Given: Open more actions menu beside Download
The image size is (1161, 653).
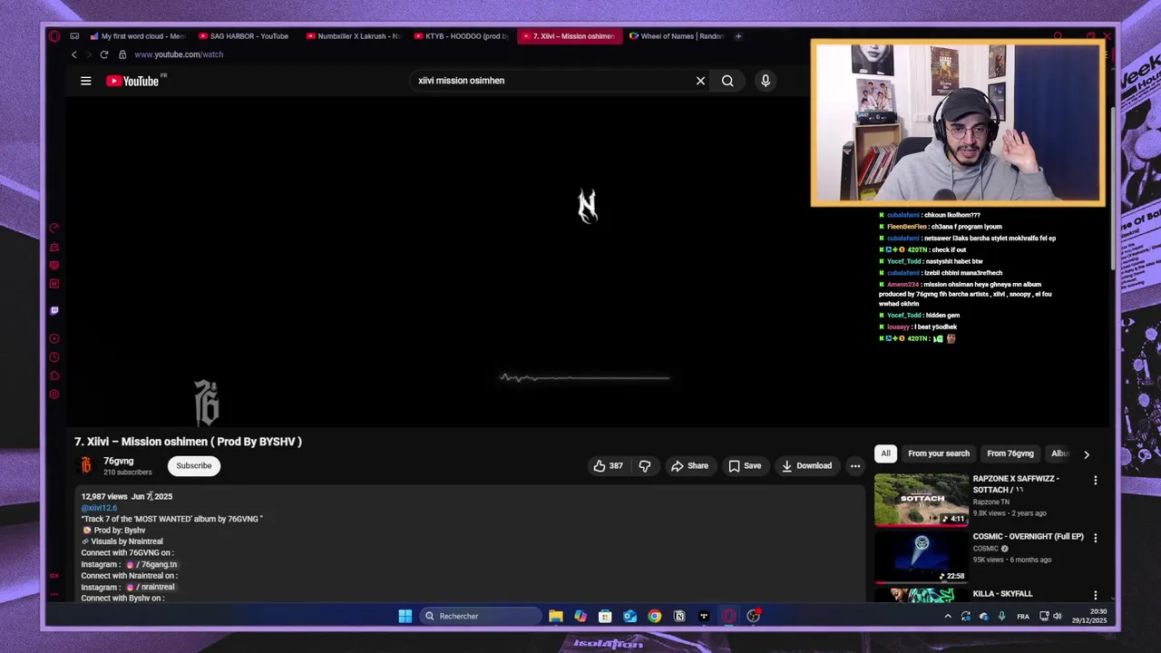Looking at the screenshot, I should coord(855,466).
